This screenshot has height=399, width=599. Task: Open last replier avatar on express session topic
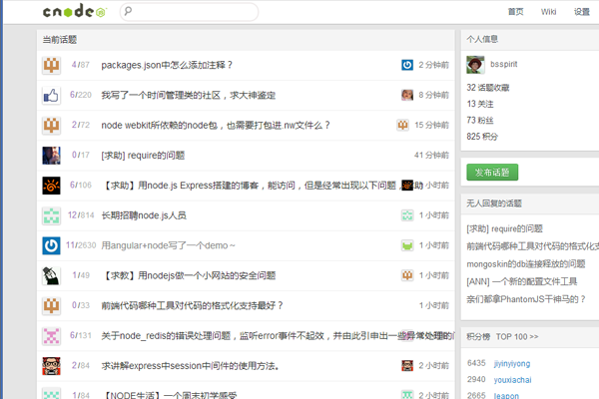(x=407, y=366)
